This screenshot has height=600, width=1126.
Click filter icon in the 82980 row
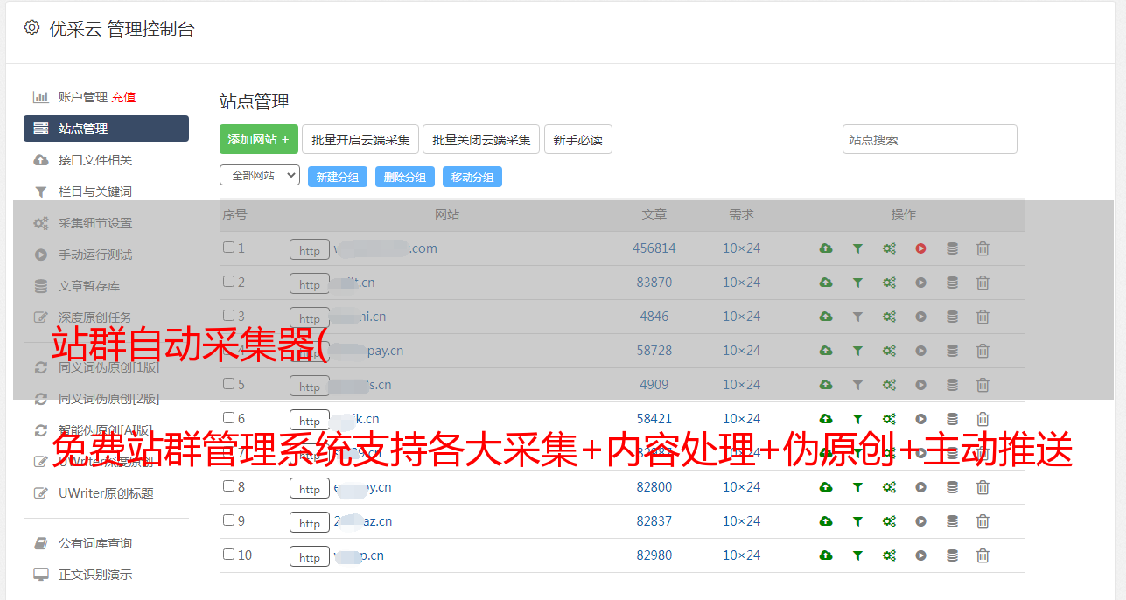click(857, 555)
